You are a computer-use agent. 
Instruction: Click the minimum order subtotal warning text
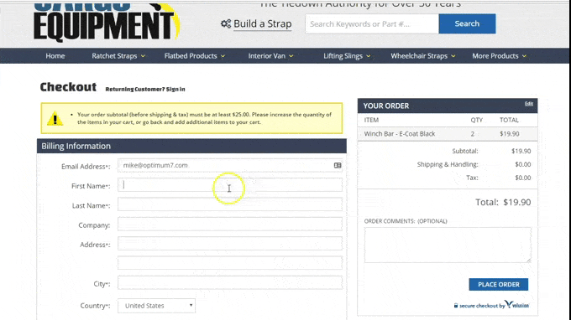[x=204, y=118]
